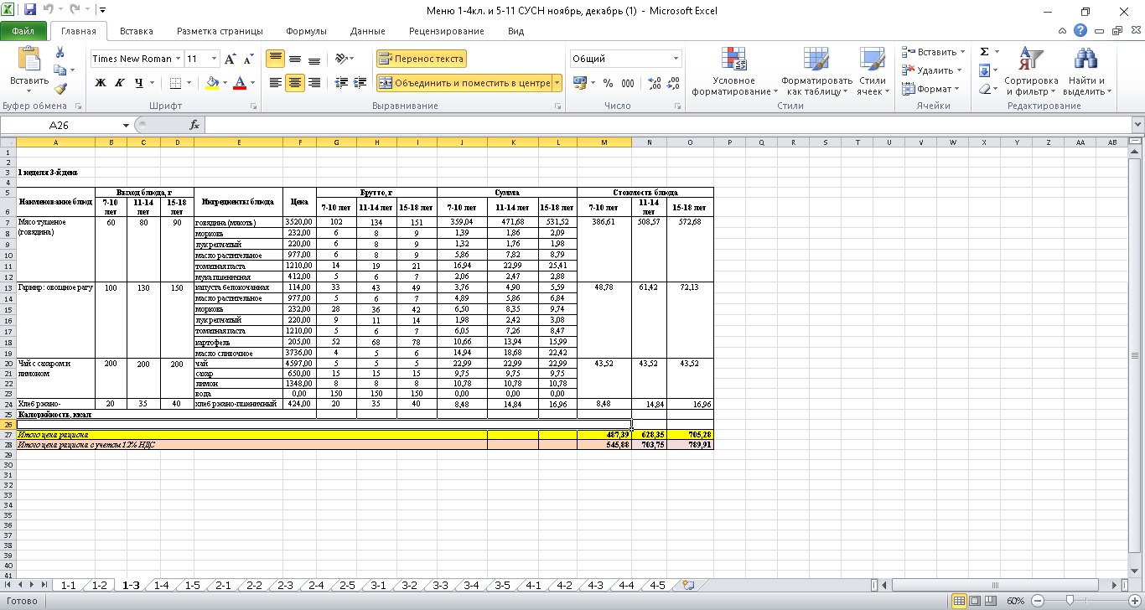The image size is (1145, 610).
Task: Expand the number format dropdown
Action: click(676, 59)
